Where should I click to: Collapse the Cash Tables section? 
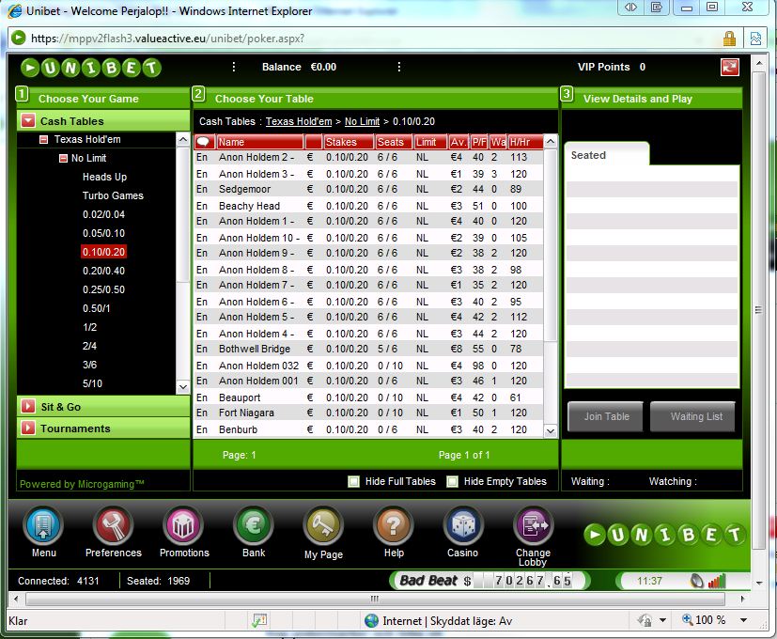pyautogui.click(x=29, y=121)
